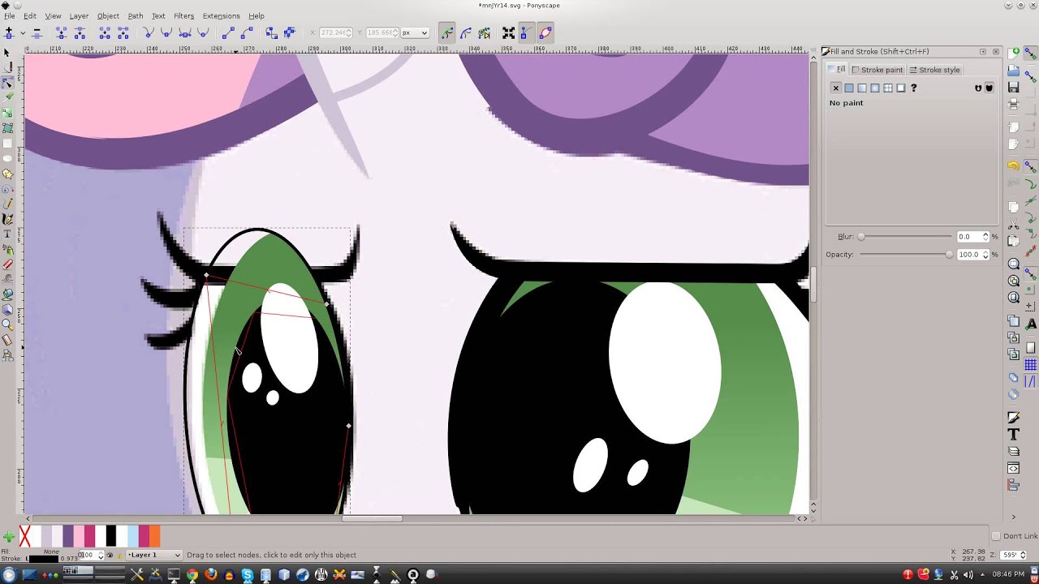Click the new document icon
This screenshot has width=1039, height=584.
pyautogui.click(x=1014, y=54)
